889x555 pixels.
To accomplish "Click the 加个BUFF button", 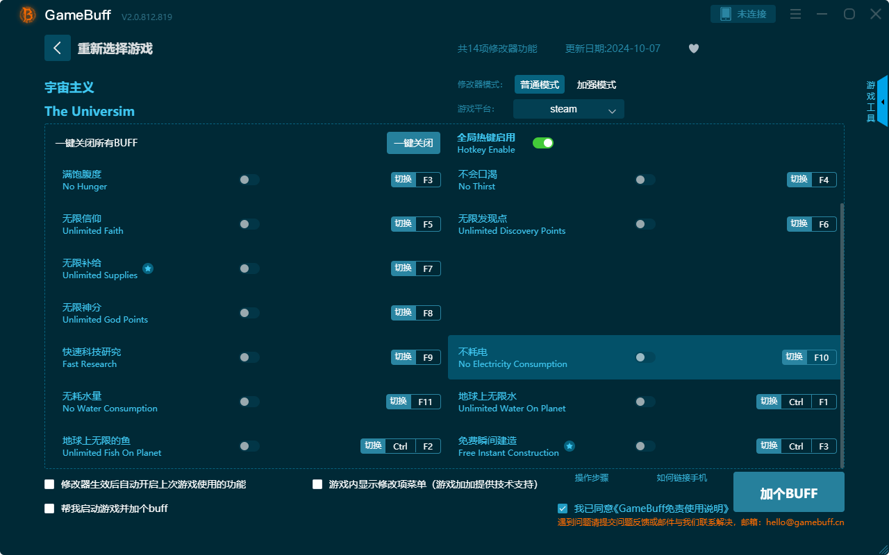I will click(x=788, y=492).
